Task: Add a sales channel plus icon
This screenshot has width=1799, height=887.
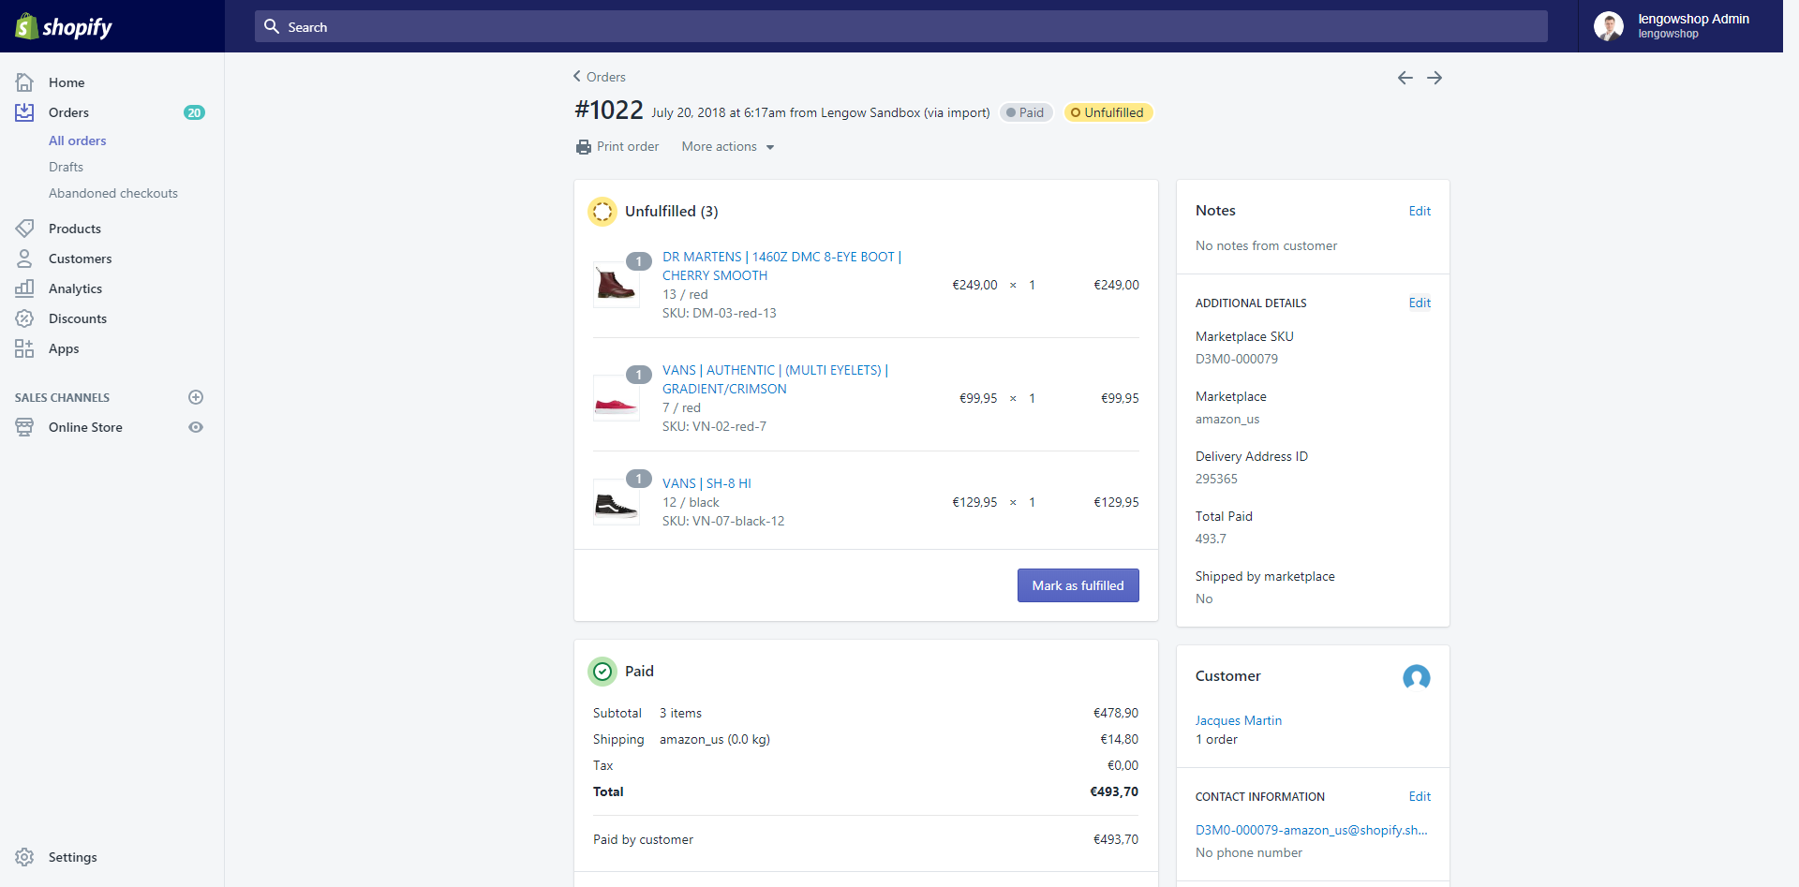Action: (x=196, y=397)
